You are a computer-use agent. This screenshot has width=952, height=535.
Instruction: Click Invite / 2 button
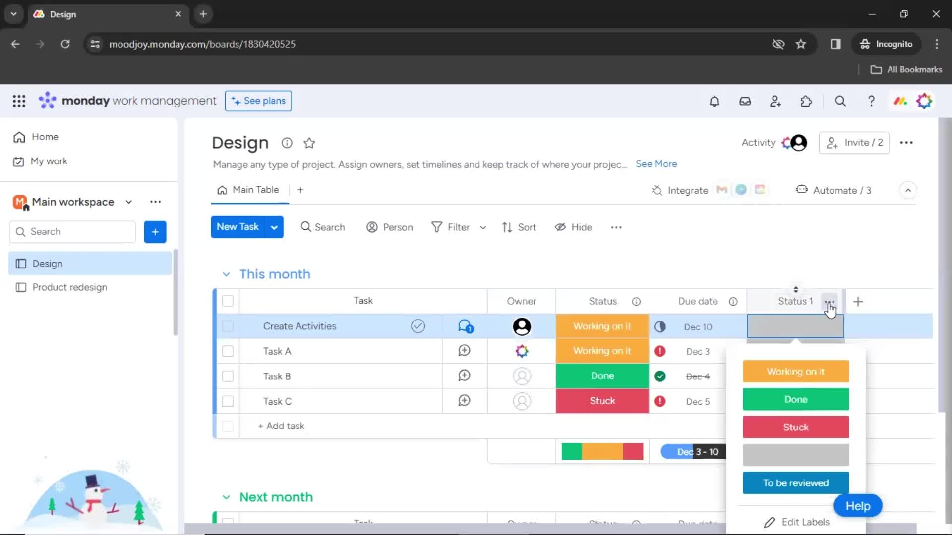(x=854, y=142)
